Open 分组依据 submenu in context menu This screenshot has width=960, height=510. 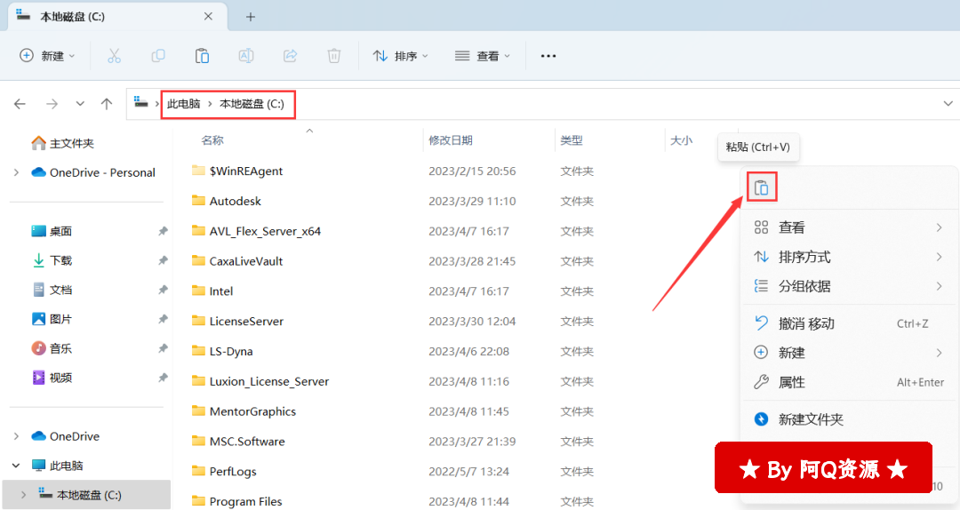tap(804, 286)
